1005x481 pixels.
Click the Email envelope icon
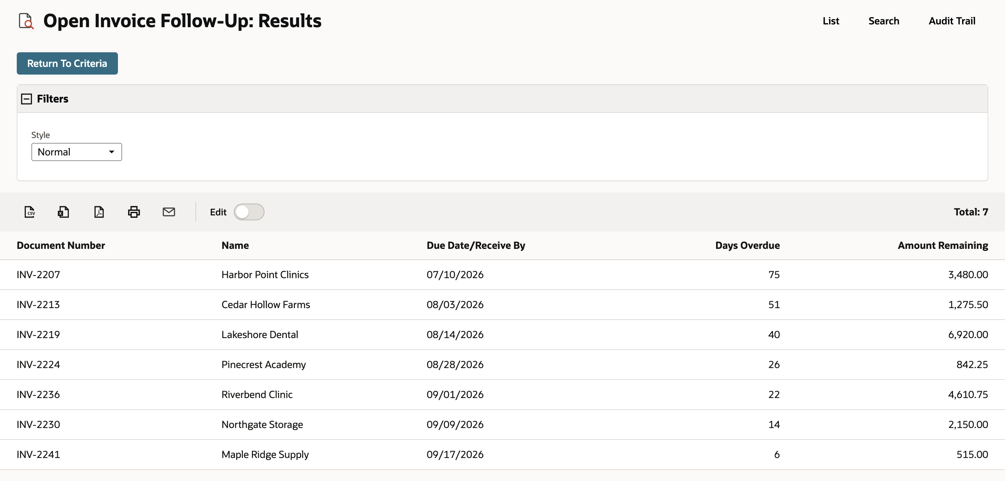click(x=169, y=212)
